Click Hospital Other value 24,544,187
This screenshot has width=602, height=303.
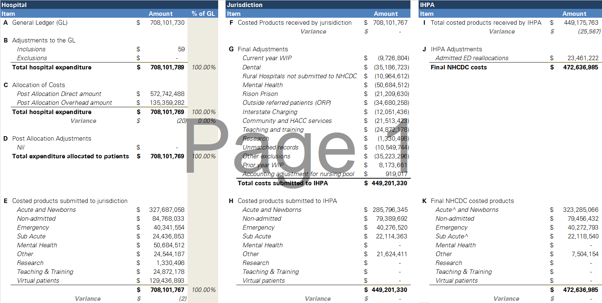coord(169,254)
